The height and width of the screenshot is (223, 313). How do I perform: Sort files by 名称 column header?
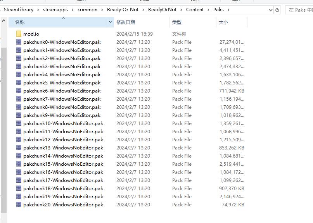pyautogui.click(x=58, y=22)
